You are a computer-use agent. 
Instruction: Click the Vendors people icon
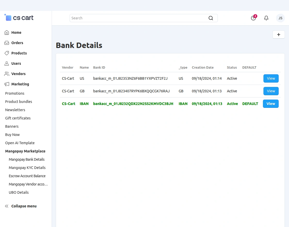(x=7, y=74)
